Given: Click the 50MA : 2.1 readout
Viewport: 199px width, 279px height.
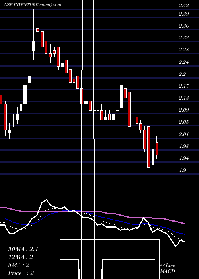Looking at the screenshot, I should [23, 249].
